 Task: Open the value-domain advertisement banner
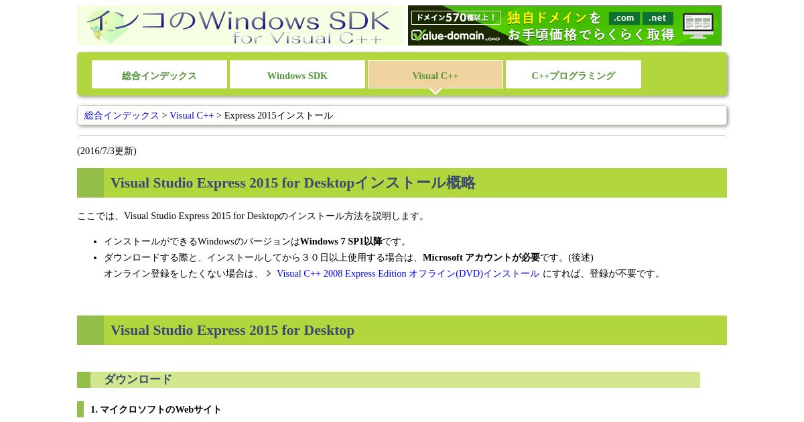[565, 25]
